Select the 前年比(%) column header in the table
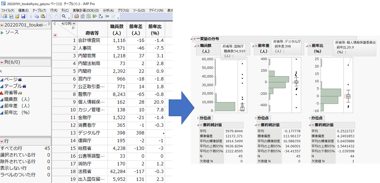The height and width of the screenshot is (183, 380). 155,30
